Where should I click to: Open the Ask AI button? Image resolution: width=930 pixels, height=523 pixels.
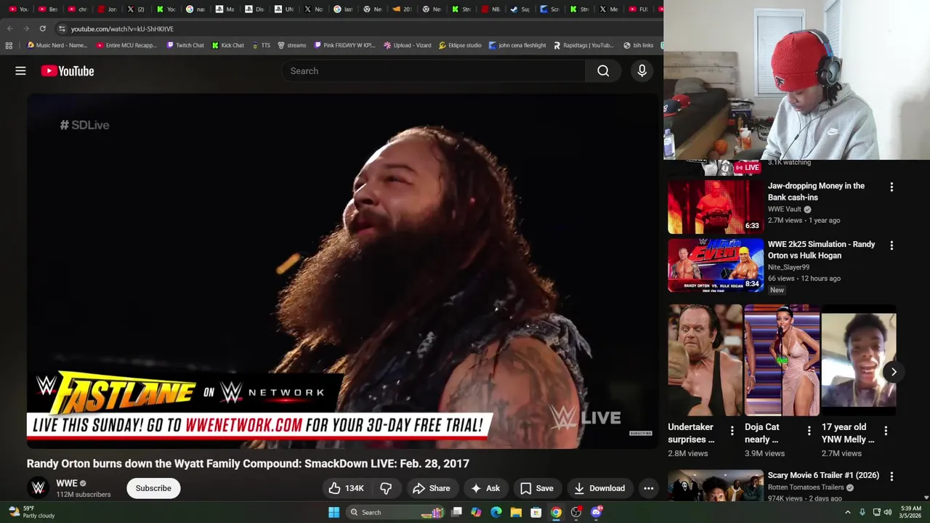pos(485,488)
